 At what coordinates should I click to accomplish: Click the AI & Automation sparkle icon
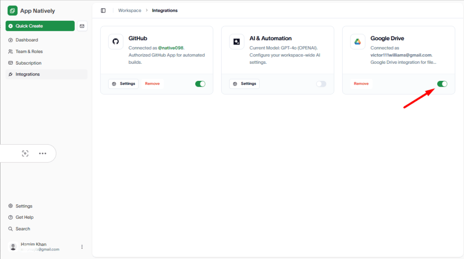coord(237,41)
